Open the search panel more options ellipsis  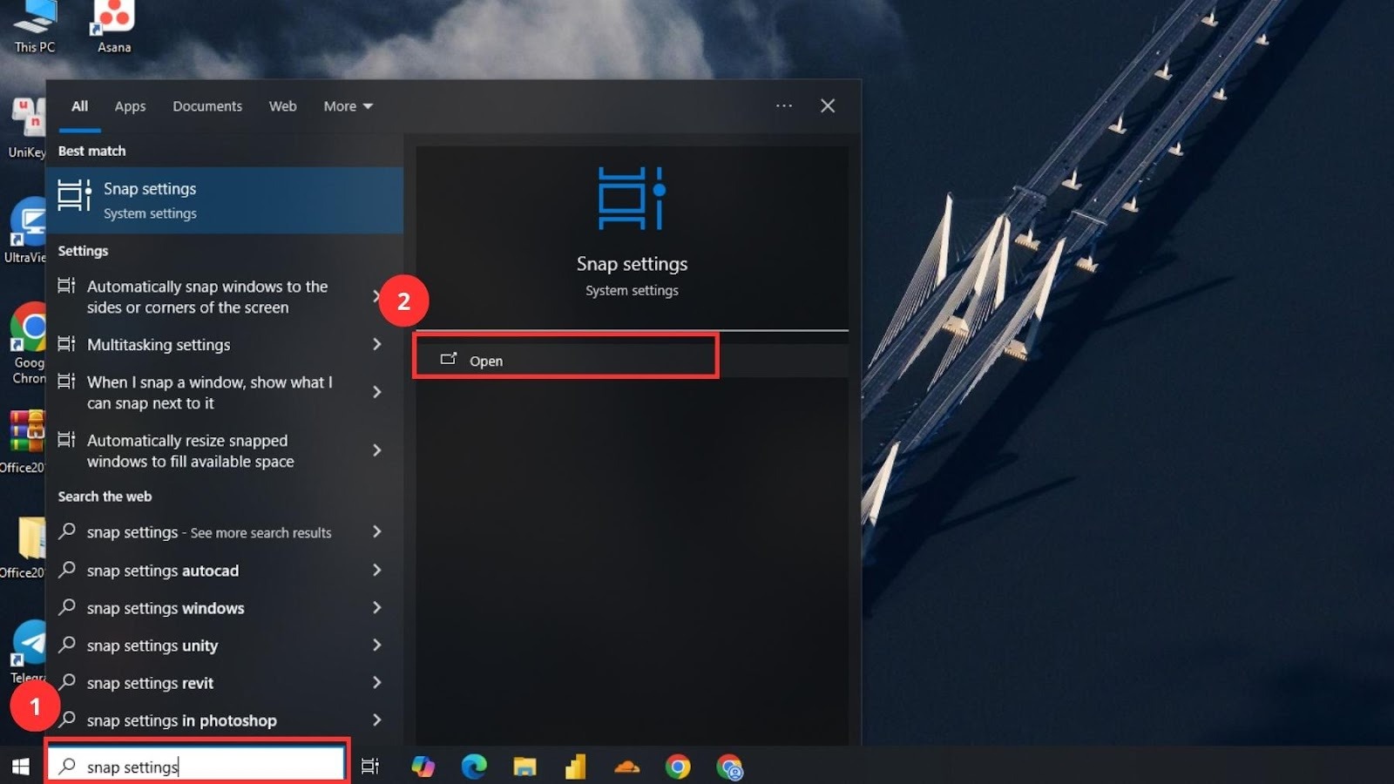[x=784, y=105]
